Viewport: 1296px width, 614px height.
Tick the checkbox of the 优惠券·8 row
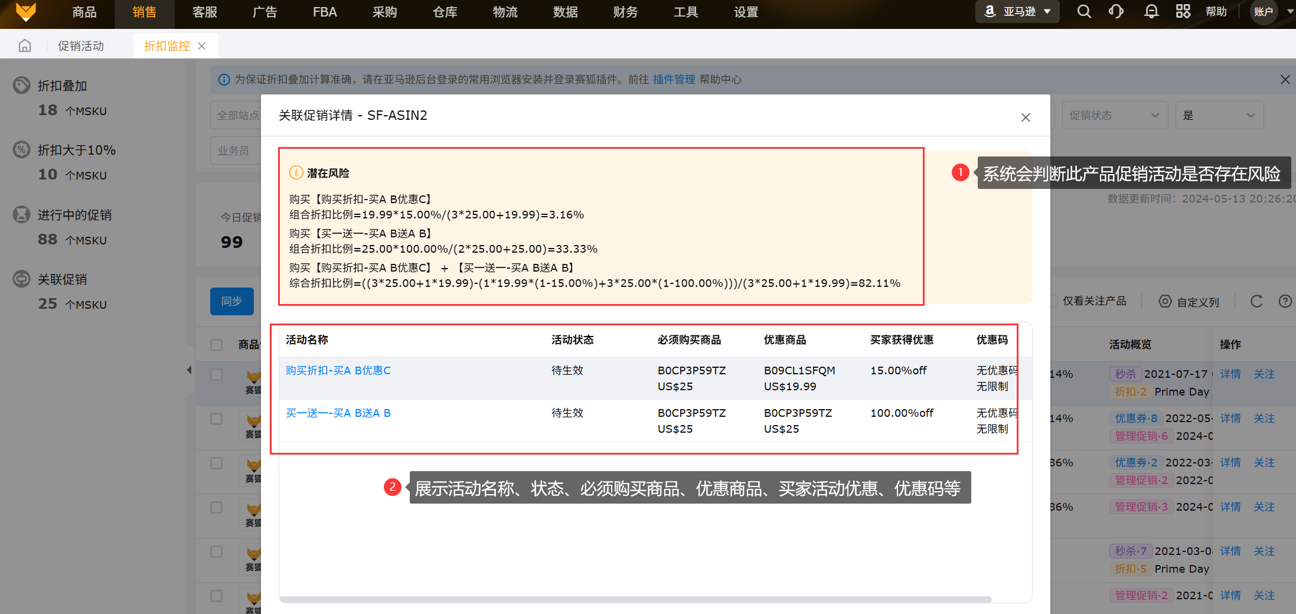217,419
